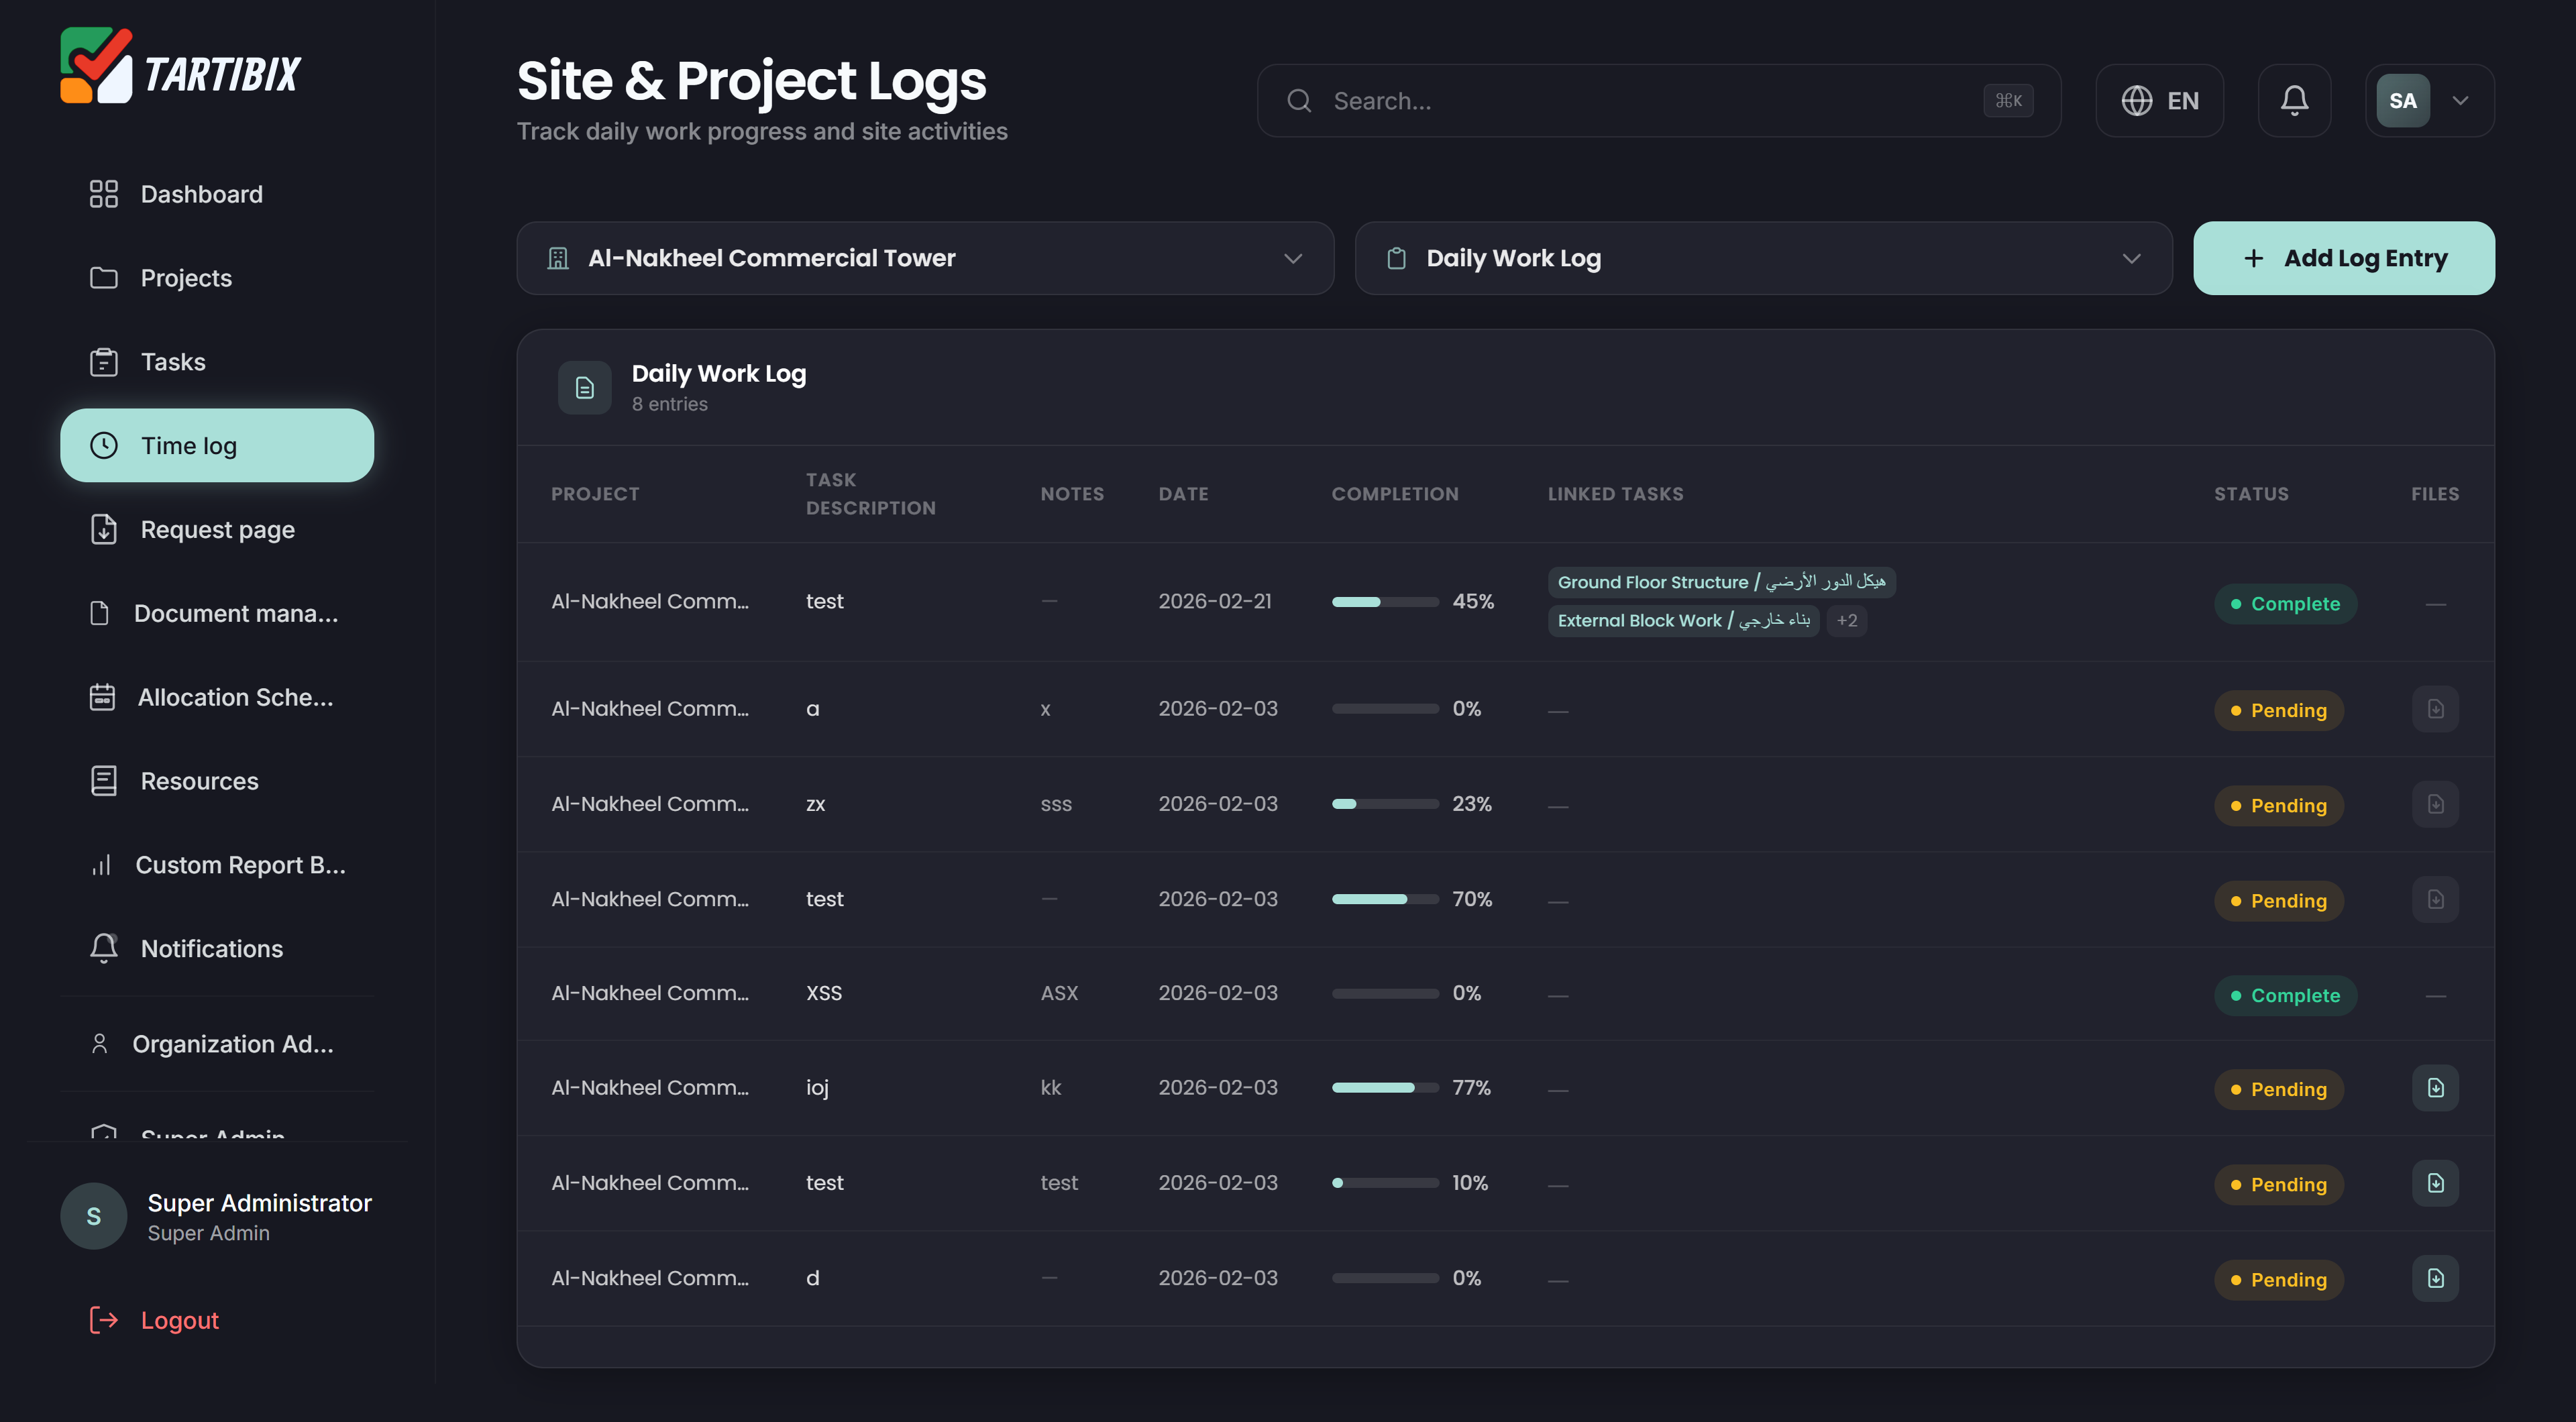Viewport: 2576px width, 1422px height.
Task: Go to Projects in sidebar
Action: click(217, 278)
